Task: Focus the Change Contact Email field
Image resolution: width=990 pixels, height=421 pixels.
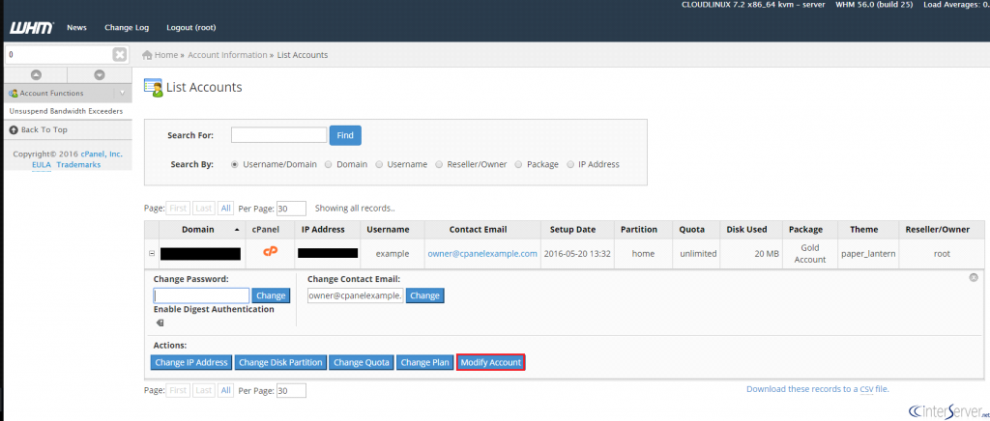Action: pos(356,295)
